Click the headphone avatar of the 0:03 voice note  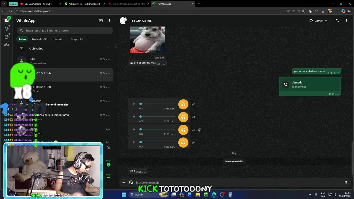click(183, 130)
